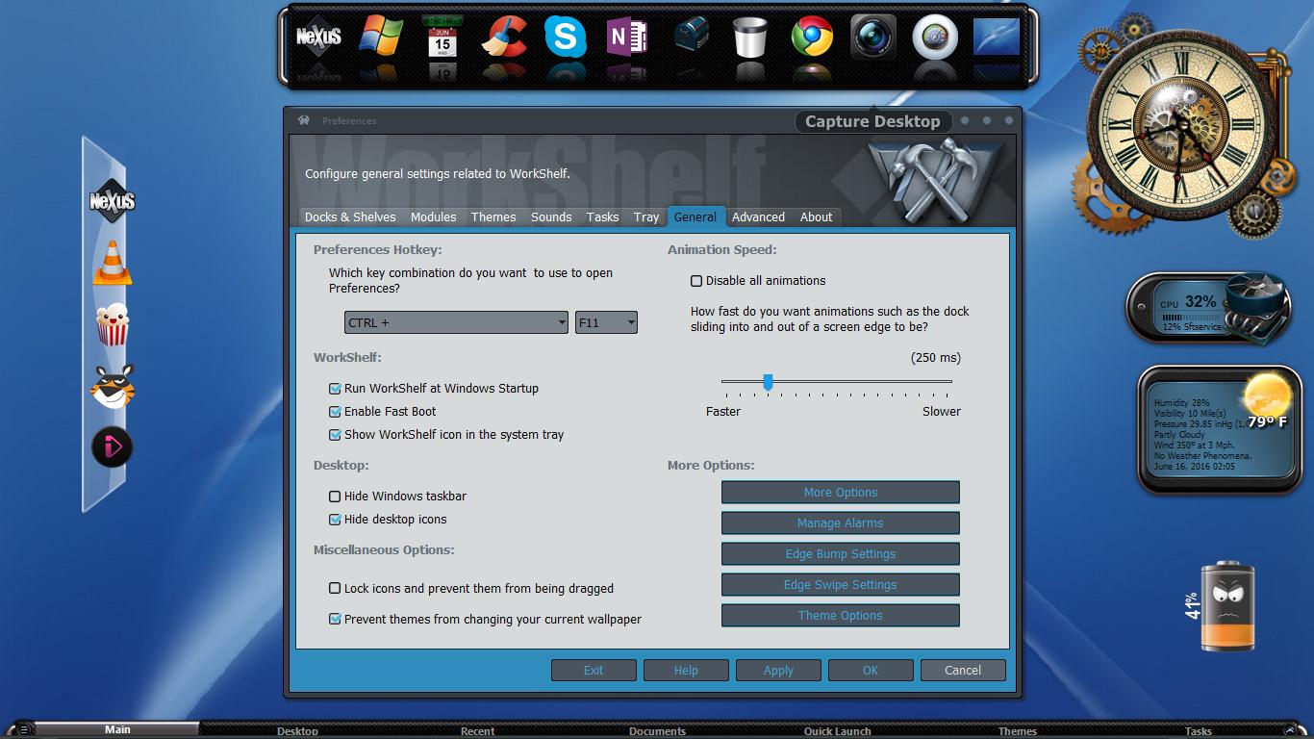Image resolution: width=1314 pixels, height=739 pixels.
Task: Click the Popcorn Time icon in side shelf
Action: 113,324
